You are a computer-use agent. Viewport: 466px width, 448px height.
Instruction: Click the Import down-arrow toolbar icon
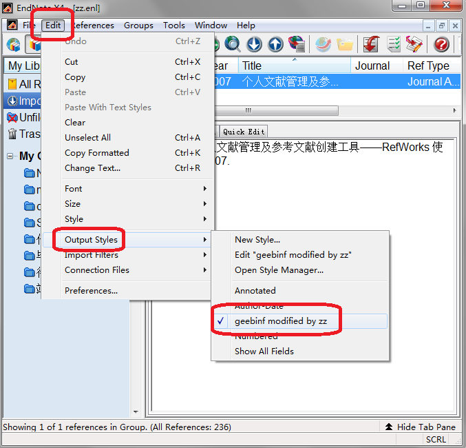point(255,44)
